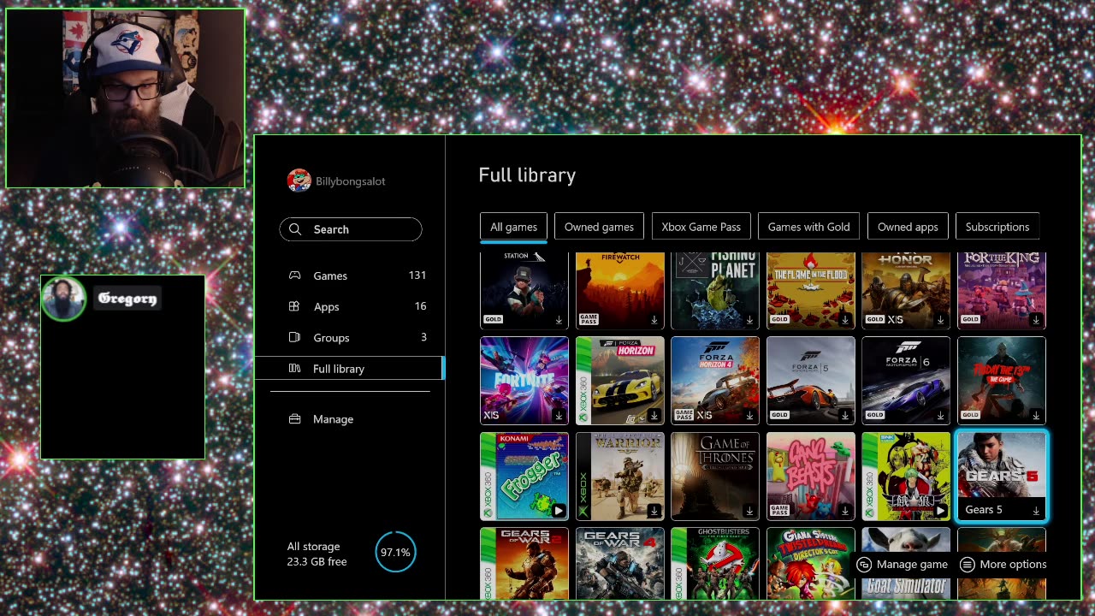Open the Xbox Game Pass tab
The height and width of the screenshot is (616, 1095).
click(x=701, y=227)
